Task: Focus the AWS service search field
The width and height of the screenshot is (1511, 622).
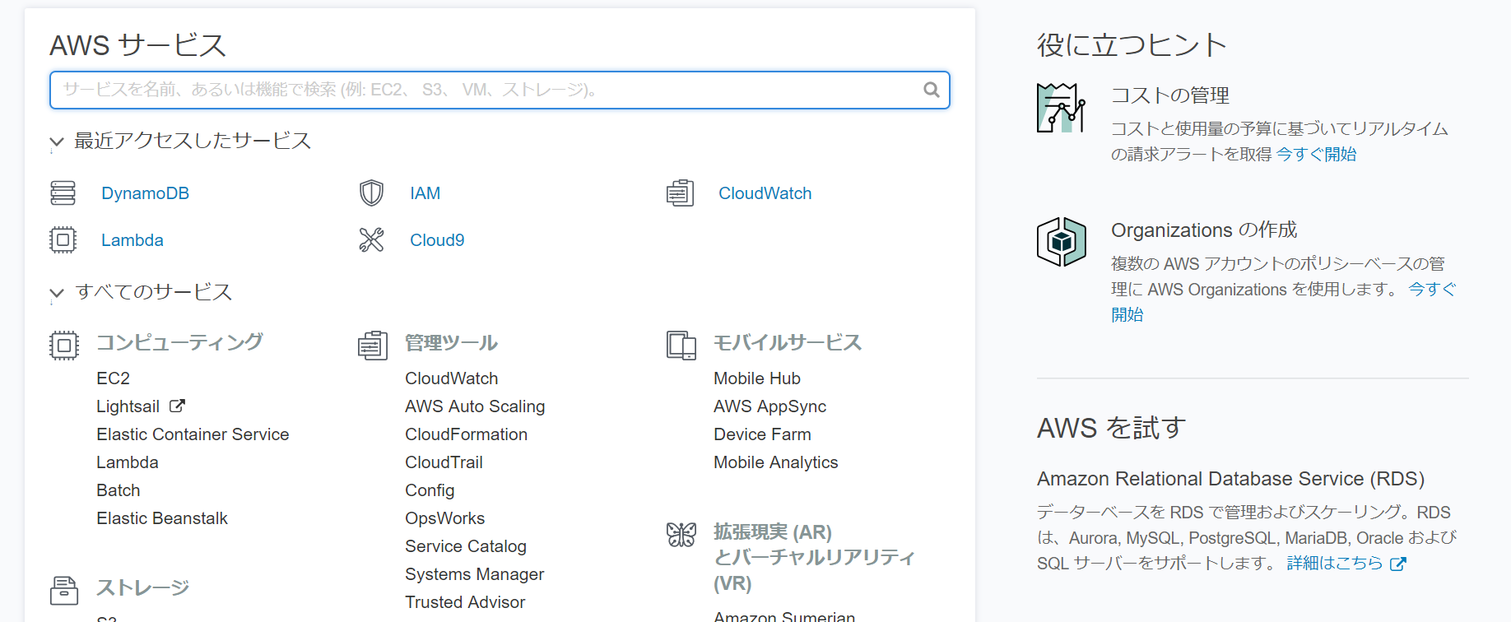Action: [x=500, y=90]
